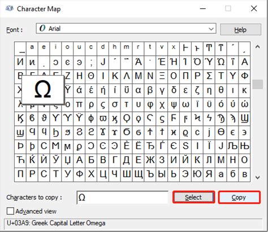Open the Arial font dropdown
Image resolution: width=268 pixels, height=232 pixels.
[x=126, y=29]
